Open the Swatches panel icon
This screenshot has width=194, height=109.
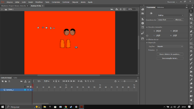pos(142,13)
